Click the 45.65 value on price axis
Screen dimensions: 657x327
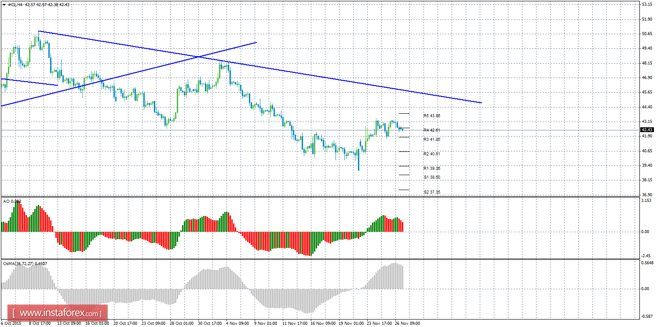[x=647, y=92]
